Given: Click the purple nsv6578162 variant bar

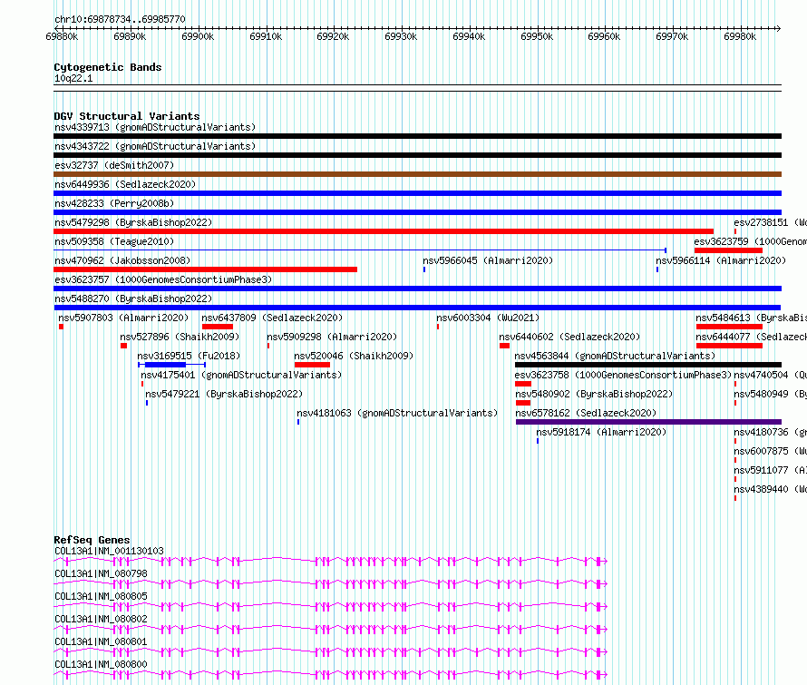Looking at the screenshot, I should 648,422.
